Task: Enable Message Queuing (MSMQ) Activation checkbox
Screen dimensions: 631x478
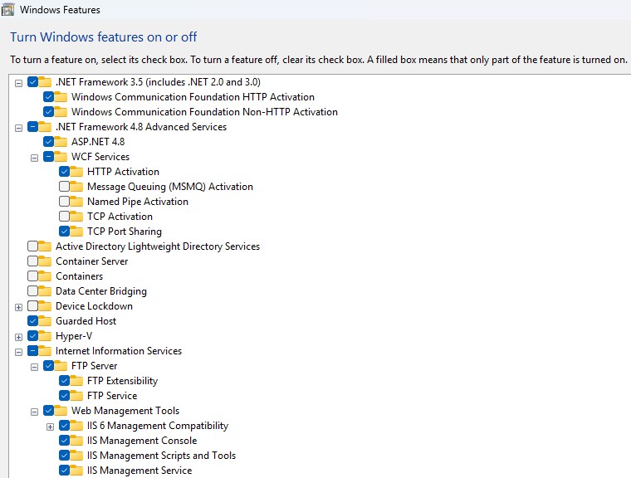Action: pos(64,186)
